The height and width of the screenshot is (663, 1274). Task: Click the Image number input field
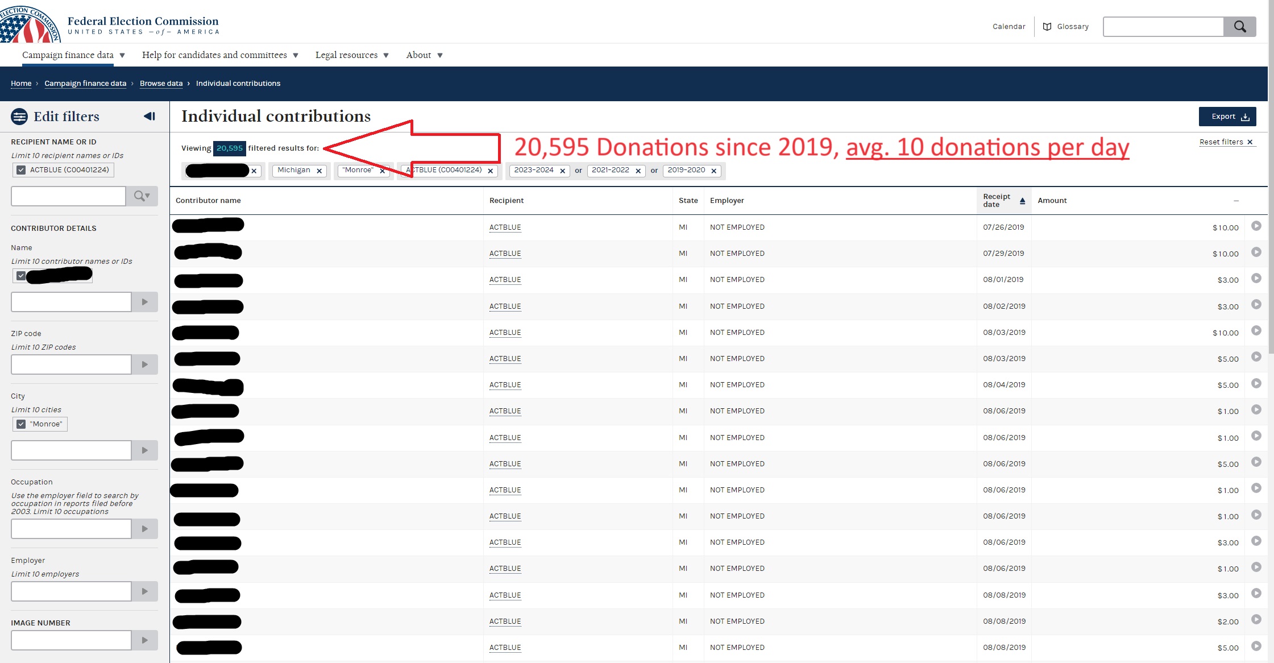(x=71, y=640)
